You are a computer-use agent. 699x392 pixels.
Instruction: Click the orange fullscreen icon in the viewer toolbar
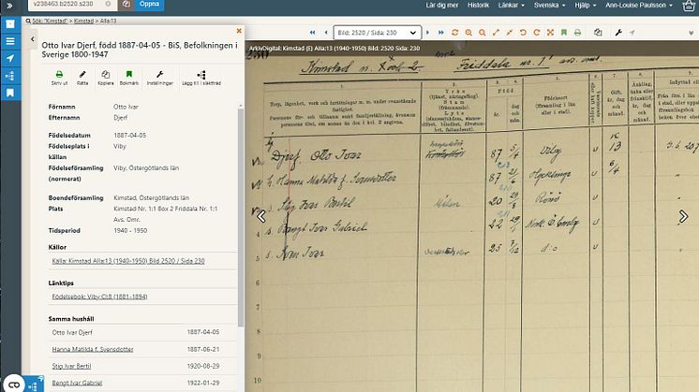(551, 33)
